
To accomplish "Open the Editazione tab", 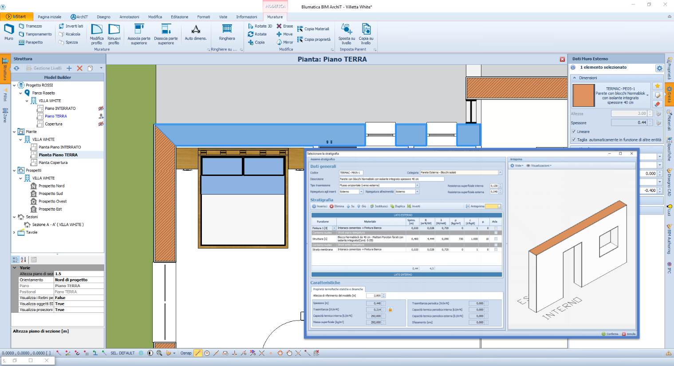I will (179, 17).
